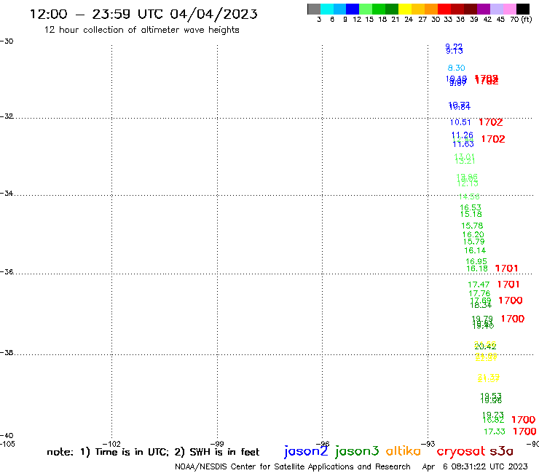Click the green 'jason3' satellite label
The width and height of the screenshot is (539, 473).
[x=357, y=451]
